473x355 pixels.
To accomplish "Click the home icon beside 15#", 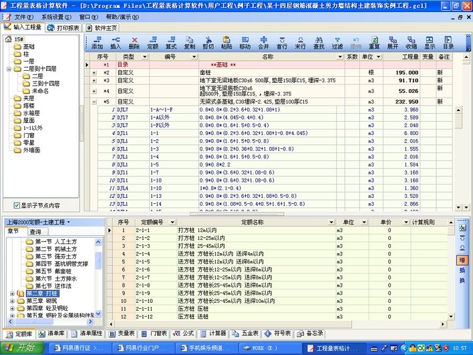I will coord(9,39).
